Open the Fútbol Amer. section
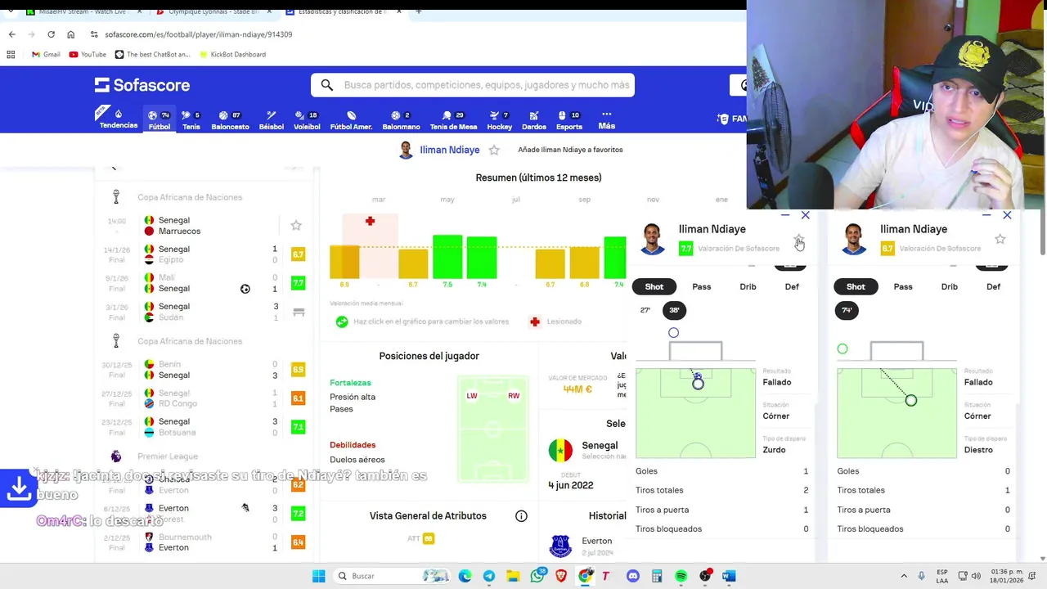This screenshot has height=589, width=1047. tap(351, 120)
